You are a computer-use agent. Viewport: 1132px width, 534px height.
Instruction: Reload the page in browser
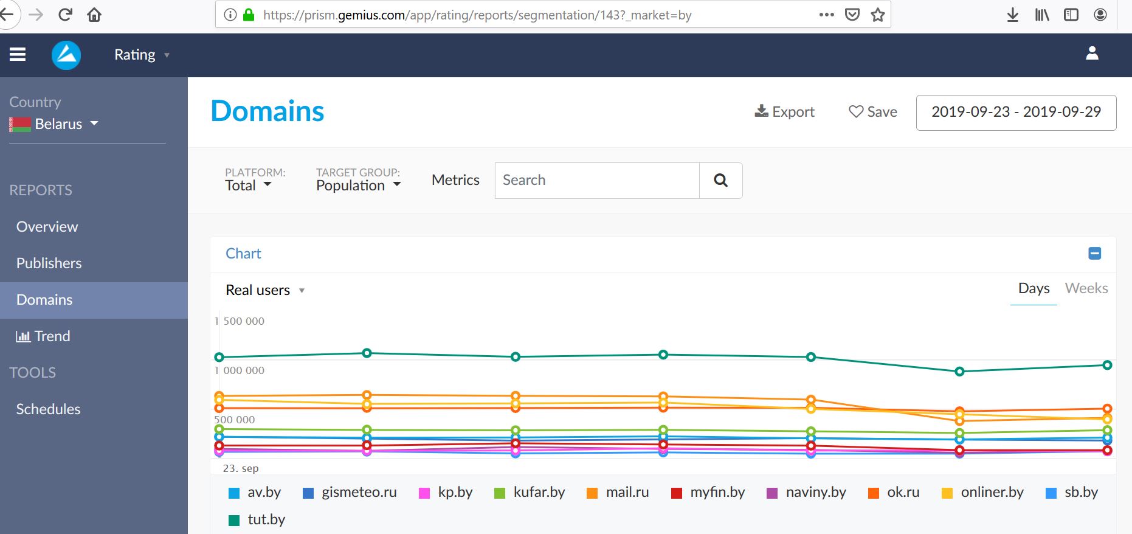click(65, 15)
